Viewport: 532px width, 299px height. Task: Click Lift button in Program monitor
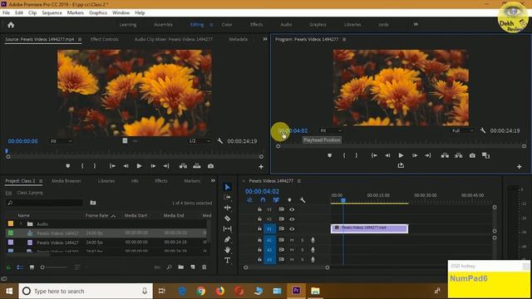click(x=445, y=155)
